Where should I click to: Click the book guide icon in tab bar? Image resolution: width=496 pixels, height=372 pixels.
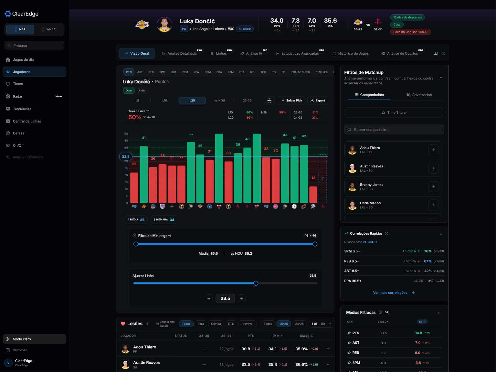point(436,53)
